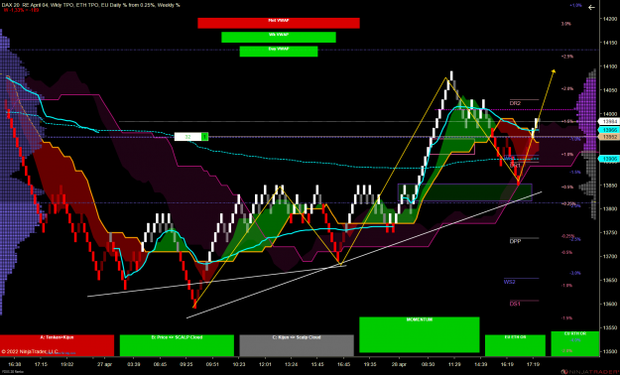This screenshot has height=375, width=620.
Task: Click the cyan 13905 price marker
Action: click(610, 159)
